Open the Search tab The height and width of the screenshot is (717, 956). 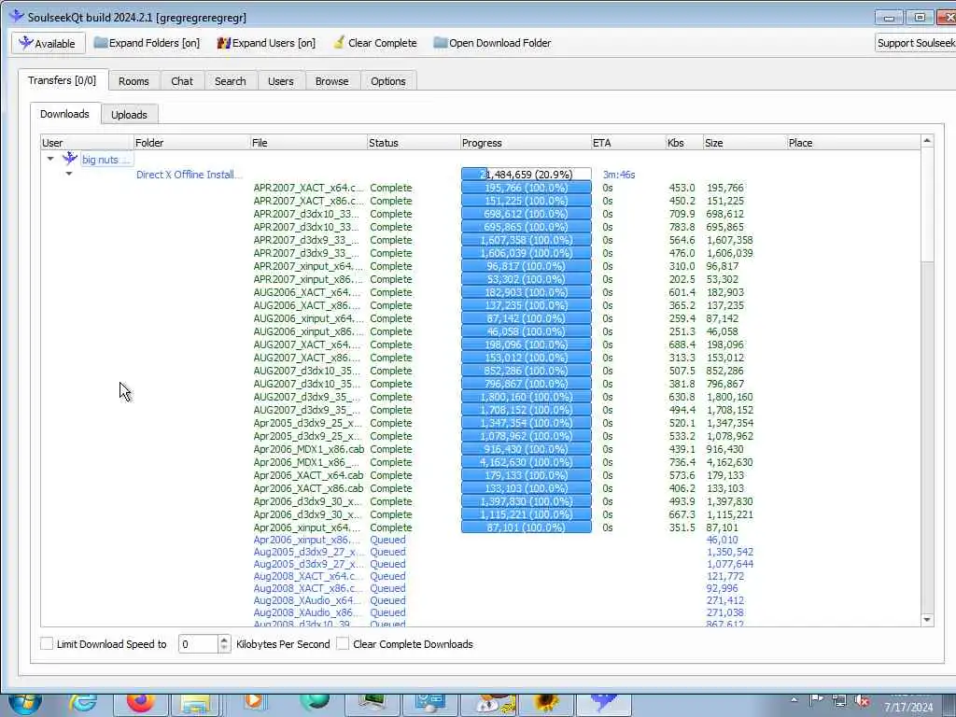pos(230,81)
